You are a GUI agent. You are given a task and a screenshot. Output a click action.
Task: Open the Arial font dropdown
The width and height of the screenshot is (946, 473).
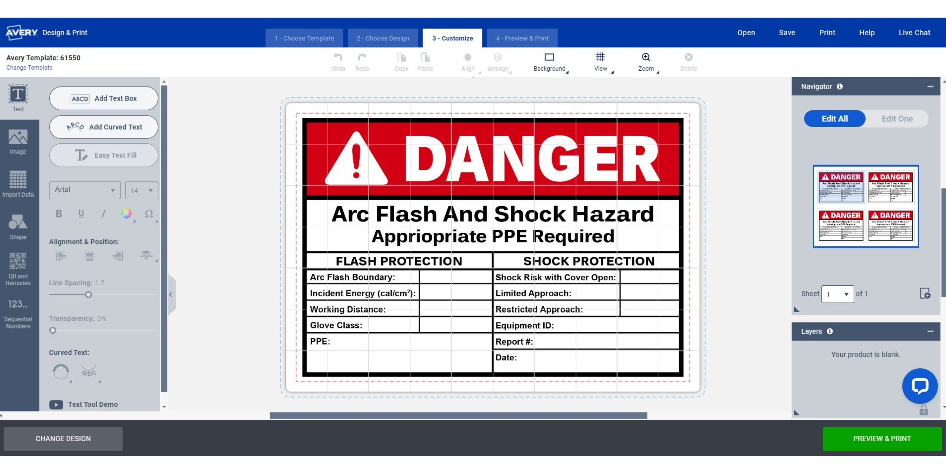pos(85,190)
